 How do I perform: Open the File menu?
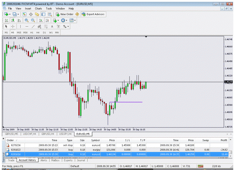(10, 9)
